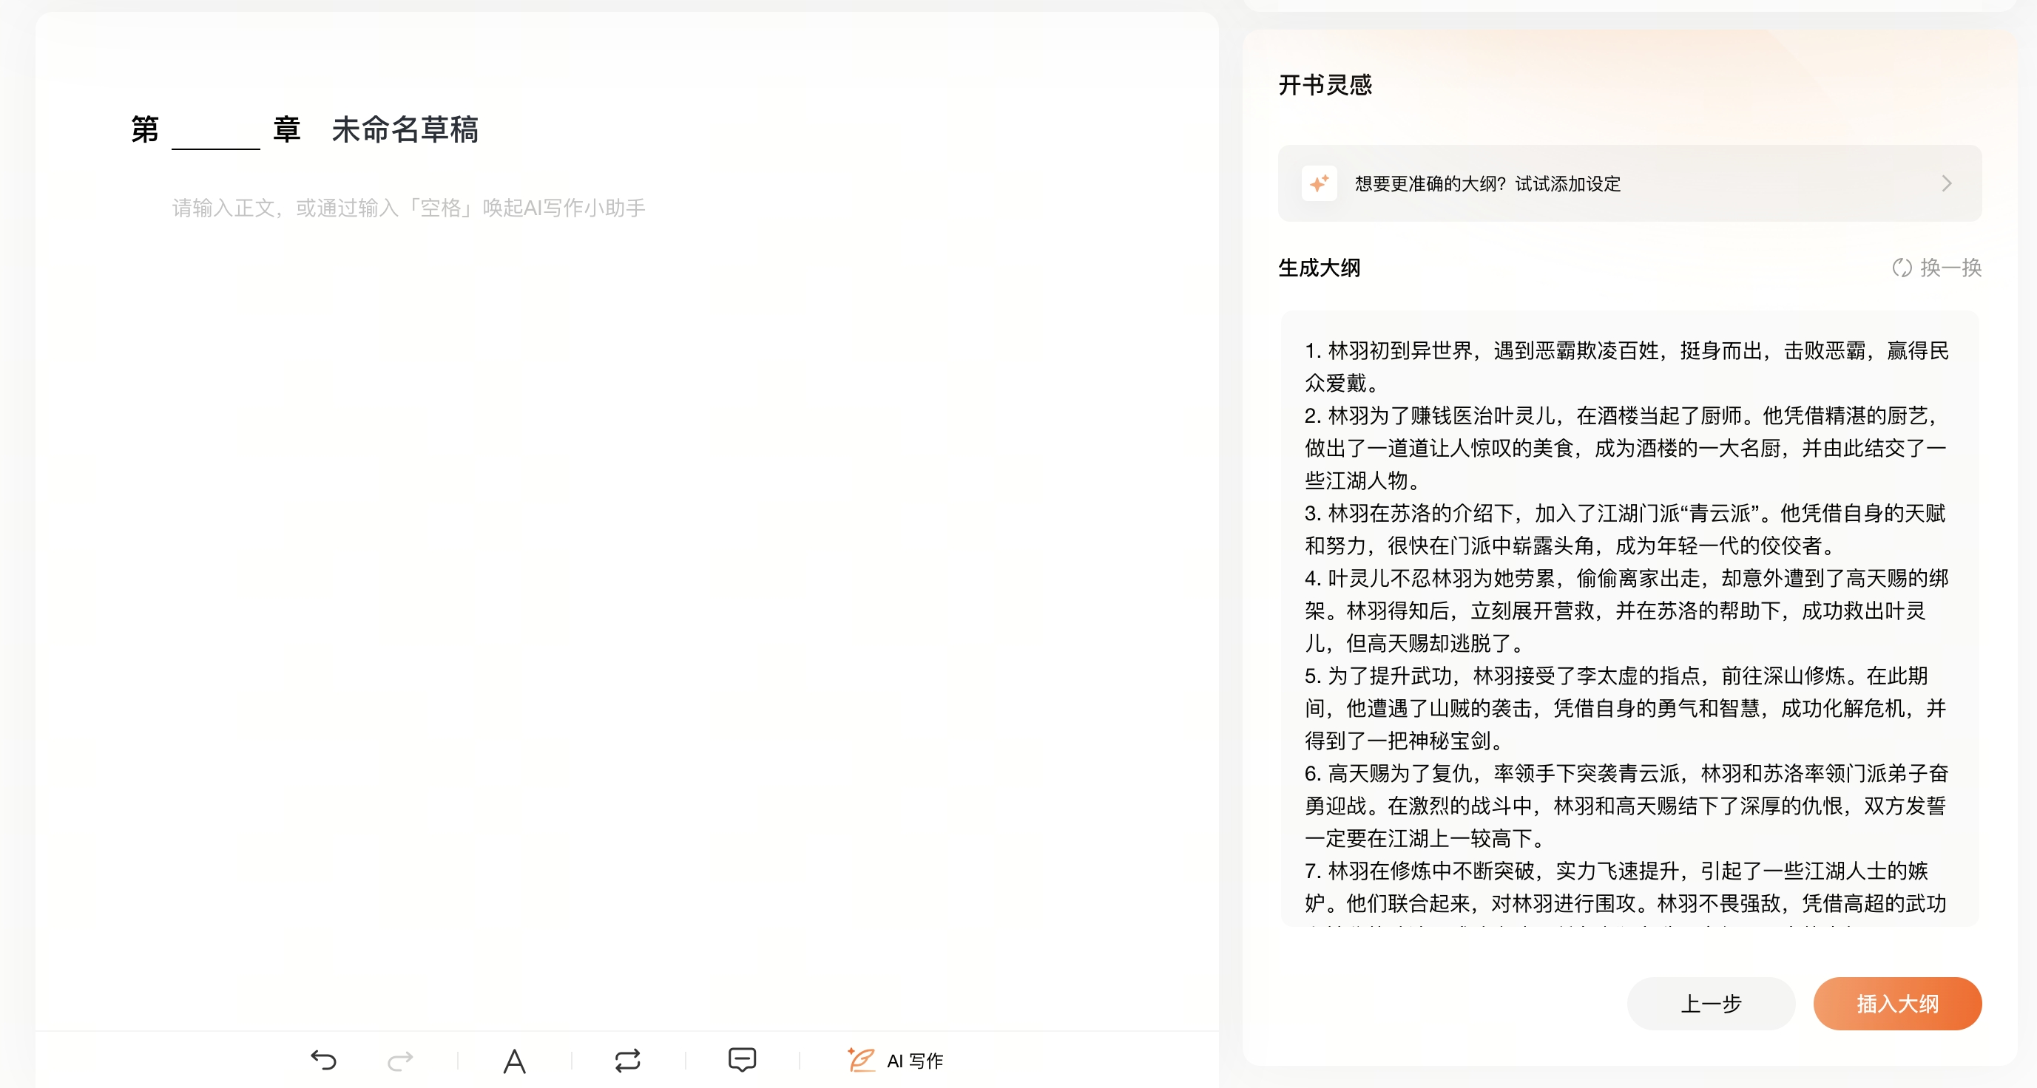Click the sparkle icon beside outline tip

click(1319, 183)
